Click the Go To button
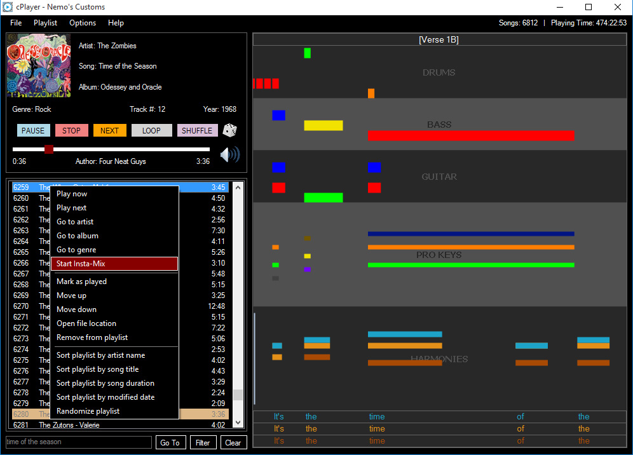This screenshot has width=633, height=455. (x=170, y=442)
